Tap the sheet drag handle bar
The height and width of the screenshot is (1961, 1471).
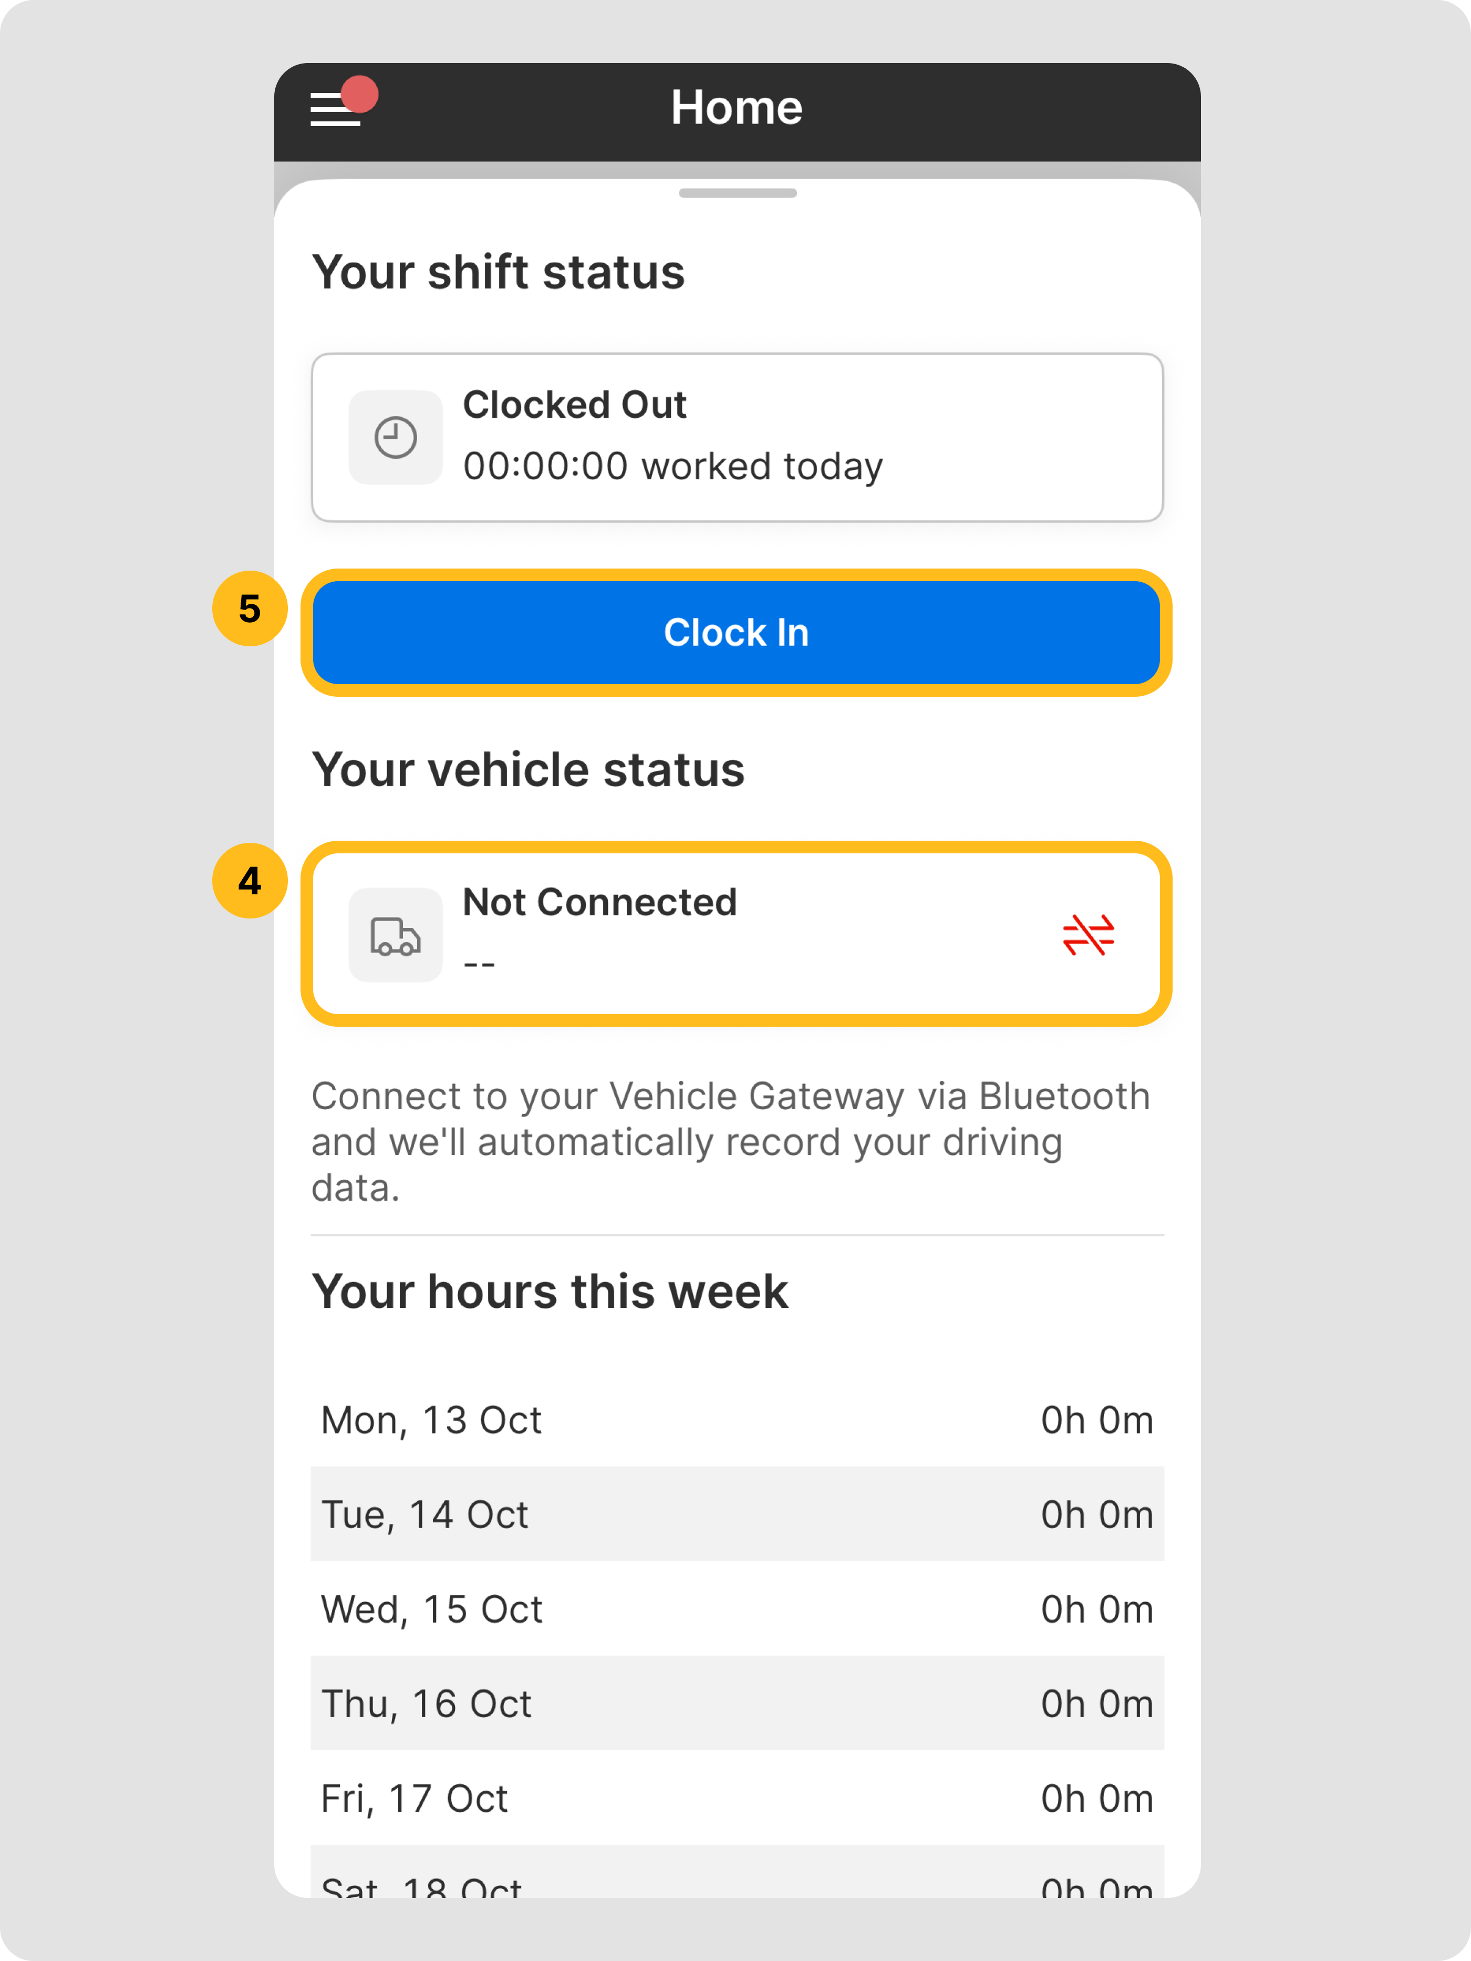[737, 193]
